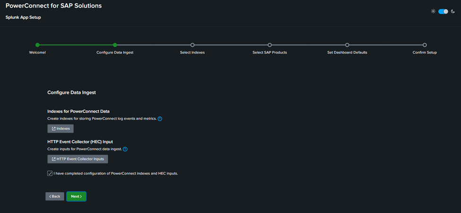Image resolution: width=461 pixels, height=213 pixels.
Task: Click the Indexes for PowerConnect Data heading
Action: click(78, 111)
